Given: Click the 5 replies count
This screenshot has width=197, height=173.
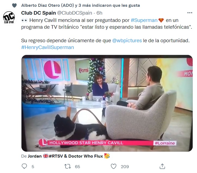Looking at the screenshot, I should (33, 167).
